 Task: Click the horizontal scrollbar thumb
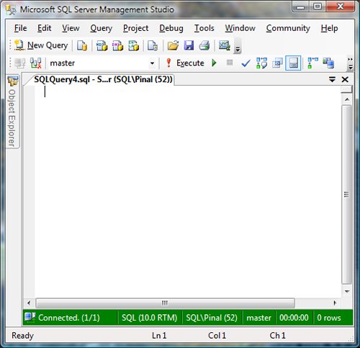click(x=165, y=303)
